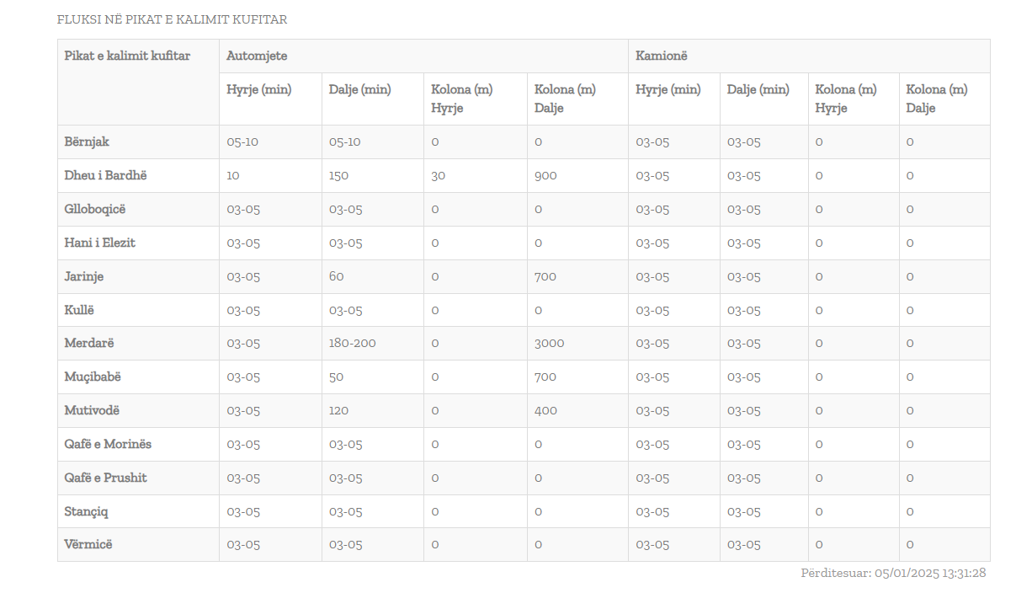The width and height of the screenshot is (1032, 609).
Task: Select the Vërmicë row label
Action: [88, 544]
